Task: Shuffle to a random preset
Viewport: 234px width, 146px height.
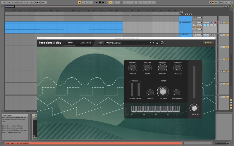Action: coord(157,43)
